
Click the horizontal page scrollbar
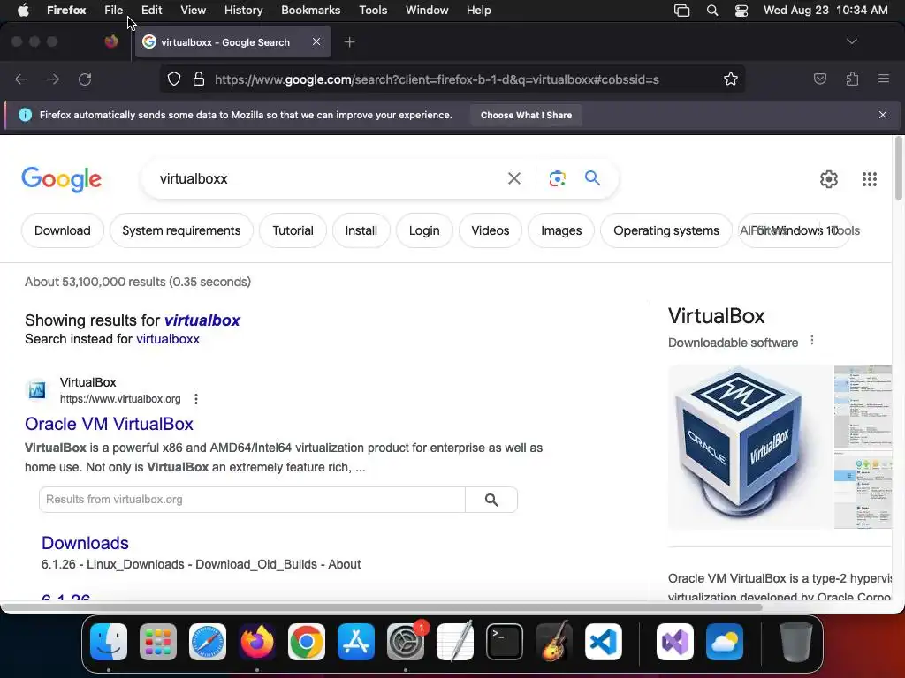381,607
